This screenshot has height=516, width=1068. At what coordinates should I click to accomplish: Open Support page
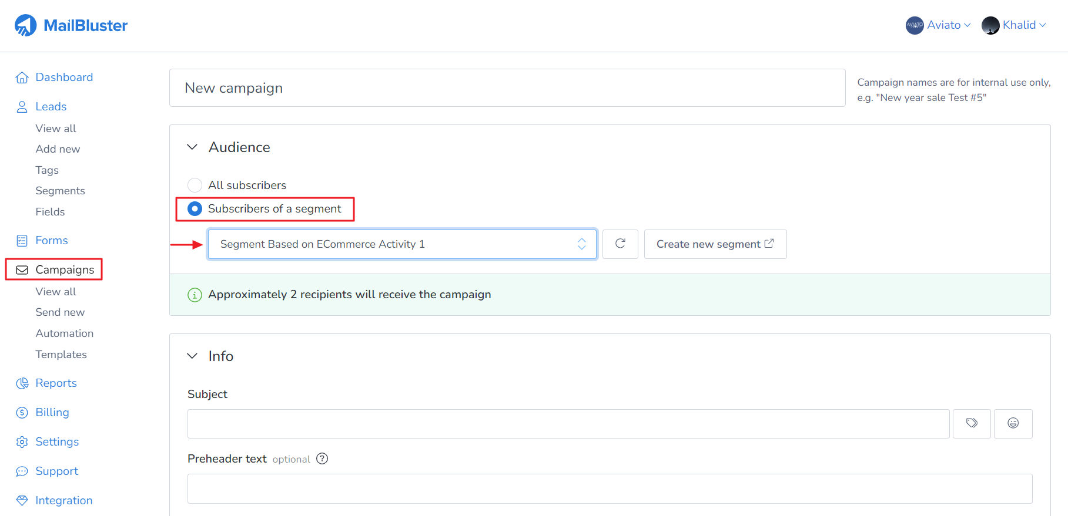pyautogui.click(x=56, y=471)
